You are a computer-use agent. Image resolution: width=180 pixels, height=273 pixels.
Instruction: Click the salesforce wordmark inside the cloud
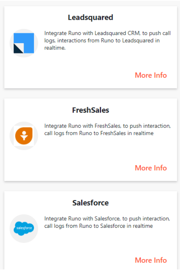[x=24, y=228]
